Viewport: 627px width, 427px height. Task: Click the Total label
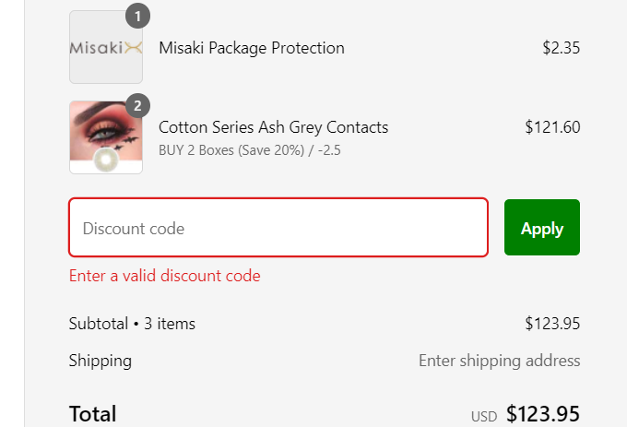(x=92, y=414)
